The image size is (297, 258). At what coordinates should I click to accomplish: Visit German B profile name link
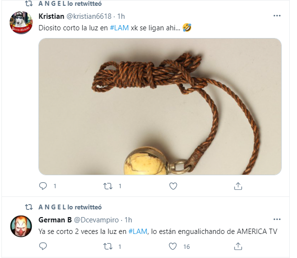55,220
